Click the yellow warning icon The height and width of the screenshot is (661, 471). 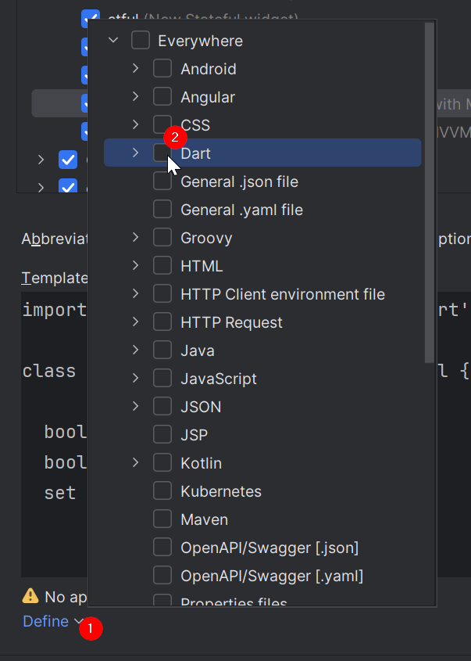30,597
